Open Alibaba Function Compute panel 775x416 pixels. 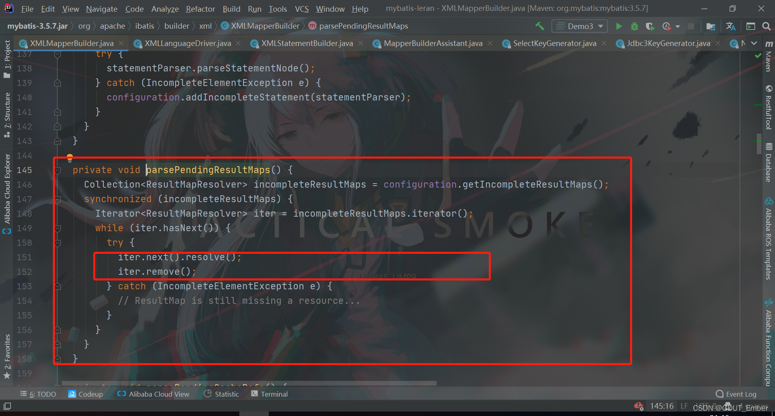769,342
